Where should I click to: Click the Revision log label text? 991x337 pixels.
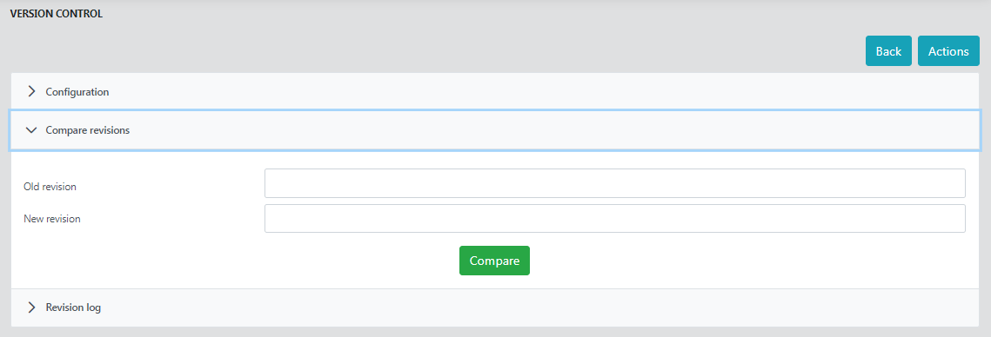click(x=73, y=308)
